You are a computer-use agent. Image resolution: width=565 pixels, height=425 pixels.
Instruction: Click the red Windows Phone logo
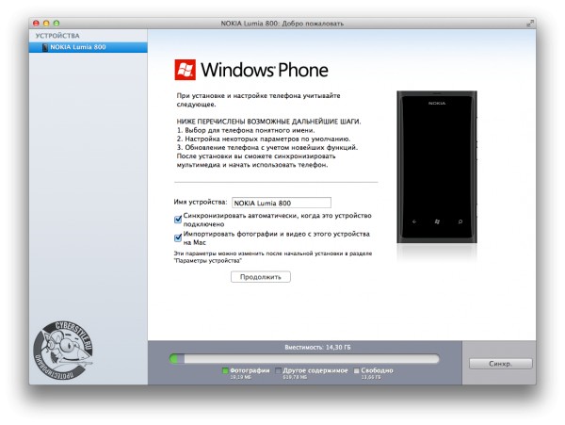[x=186, y=70]
